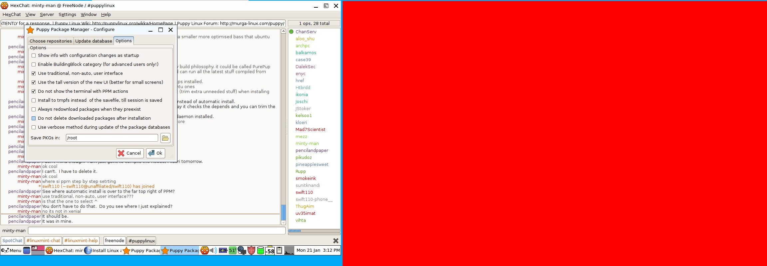Click the 51° temperature tray icon
The width and height of the screenshot is (767, 266).
click(233, 250)
